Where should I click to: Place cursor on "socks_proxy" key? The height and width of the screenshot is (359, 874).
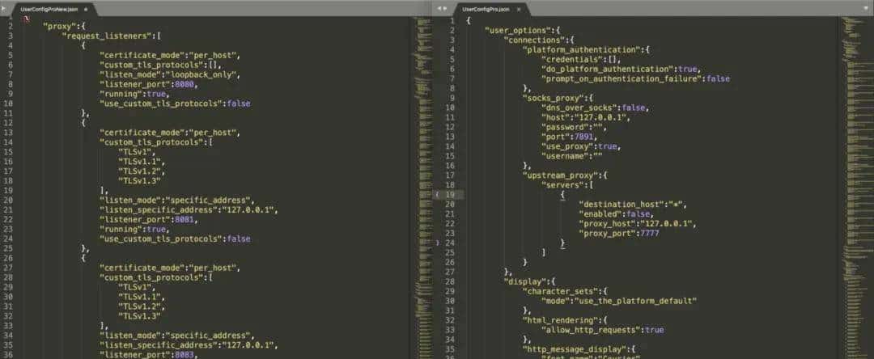coord(549,97)
